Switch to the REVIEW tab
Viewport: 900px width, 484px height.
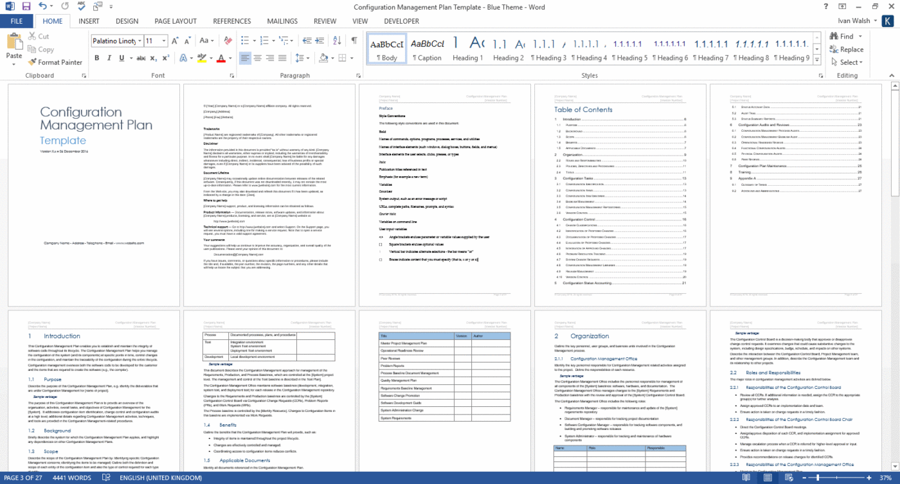coord(325,21)
